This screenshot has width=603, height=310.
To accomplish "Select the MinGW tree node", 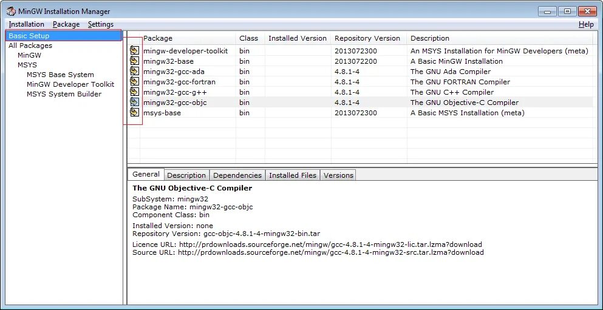I will 29,55.
